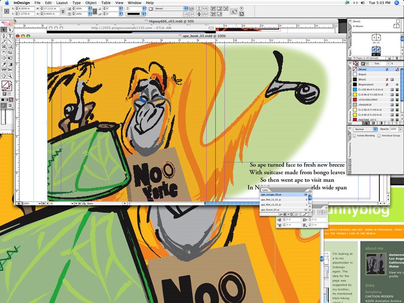Select the Selection tool (black arrow)
The image size is (404, 303).
coord(4,30)
